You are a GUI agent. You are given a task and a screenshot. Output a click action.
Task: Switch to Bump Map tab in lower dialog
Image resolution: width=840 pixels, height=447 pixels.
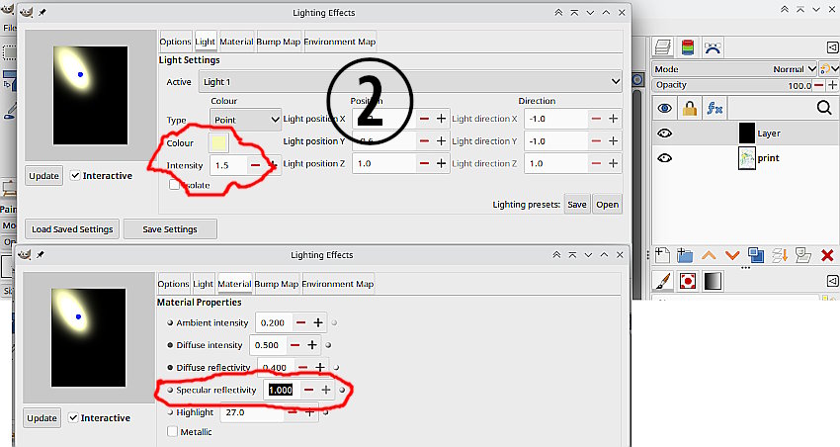277,284
